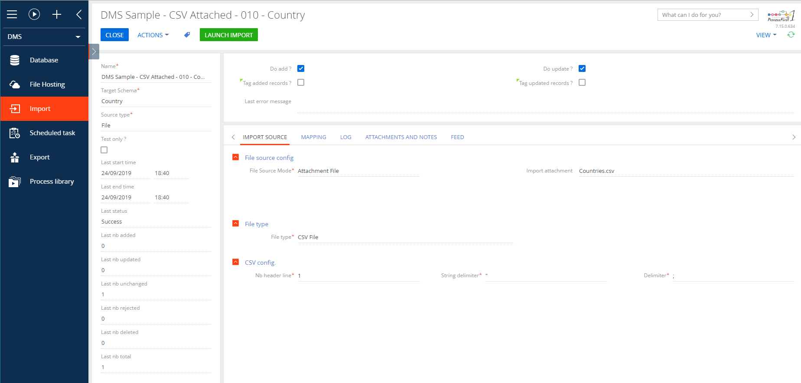This screenshot has height=383, width=801.
Task: Open the DMS workplace dropdown
Action: (x=44, y=37)
